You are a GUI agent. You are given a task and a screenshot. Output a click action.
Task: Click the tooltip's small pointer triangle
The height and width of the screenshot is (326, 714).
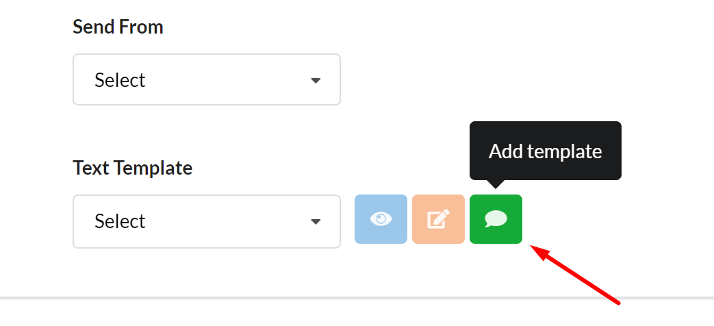[496, 184]
